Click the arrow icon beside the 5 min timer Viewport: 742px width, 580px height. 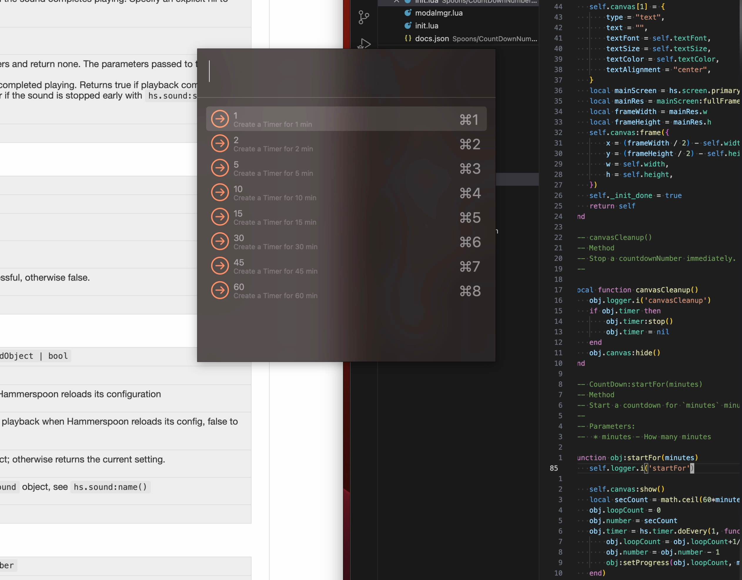click(220, 168)
